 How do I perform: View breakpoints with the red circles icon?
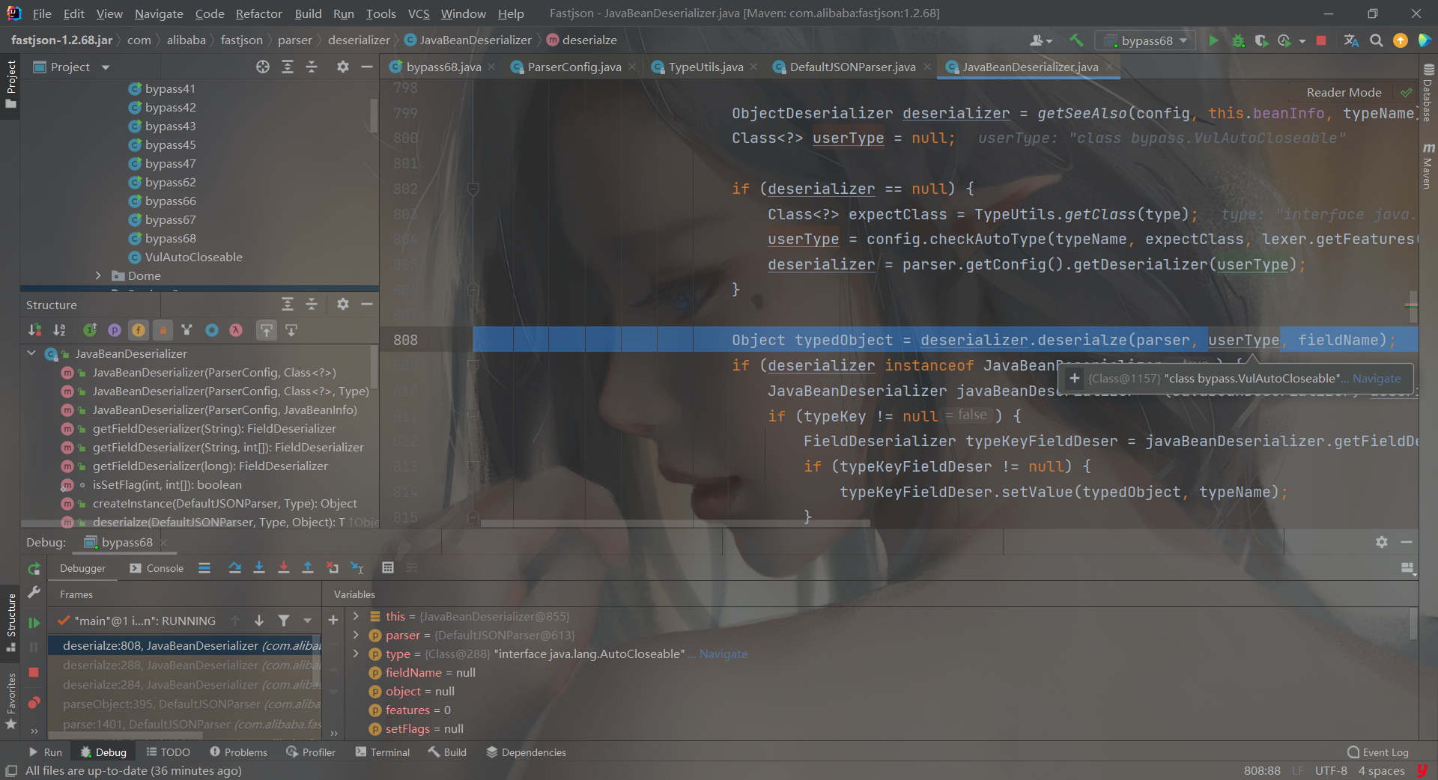tap(34, 703)
